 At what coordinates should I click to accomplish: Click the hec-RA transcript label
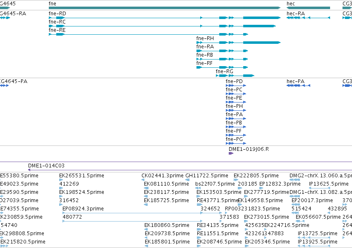pos(296,14)
